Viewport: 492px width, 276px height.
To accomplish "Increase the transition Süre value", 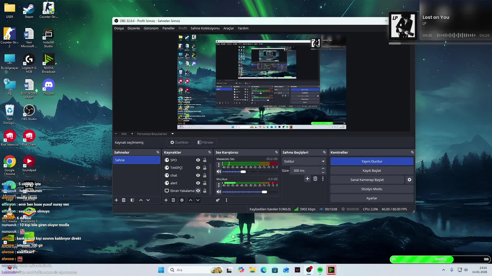I will (323, 169).
